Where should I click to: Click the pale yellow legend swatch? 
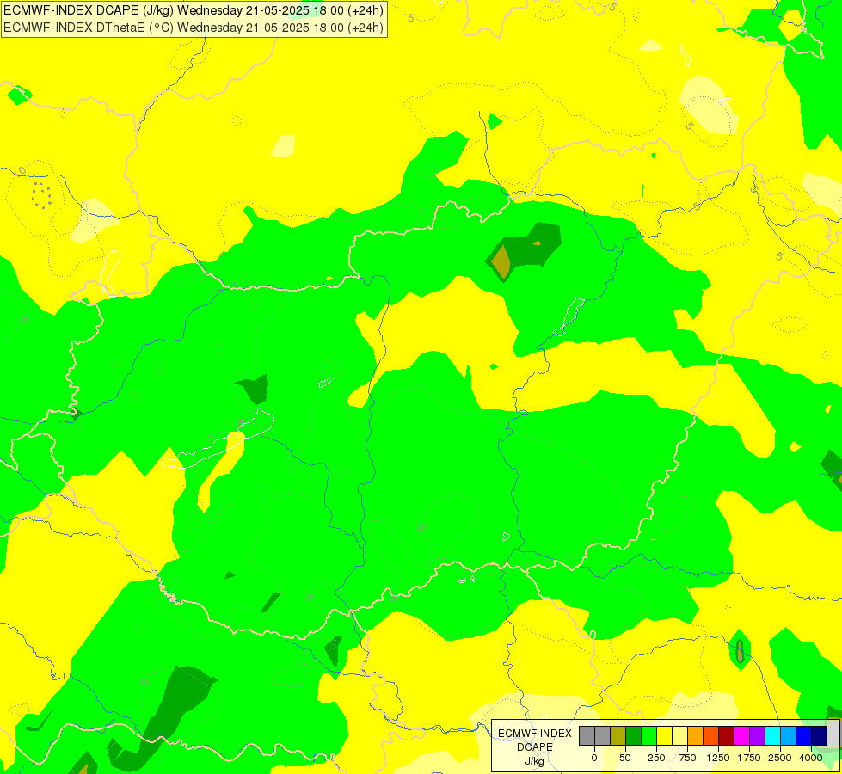point(679,735)
